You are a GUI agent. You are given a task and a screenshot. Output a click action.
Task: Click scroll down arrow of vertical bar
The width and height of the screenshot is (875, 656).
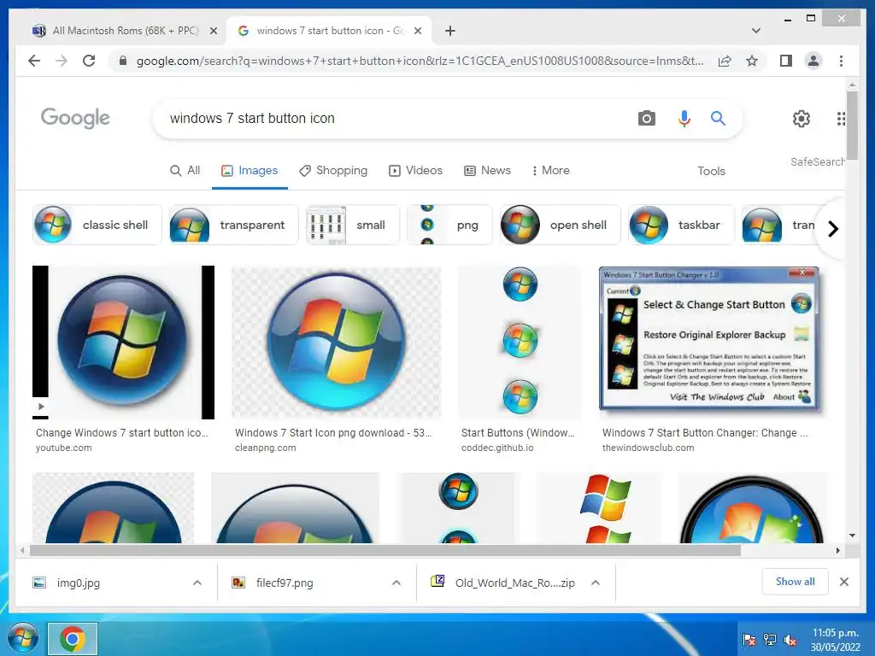click(852, 536)
